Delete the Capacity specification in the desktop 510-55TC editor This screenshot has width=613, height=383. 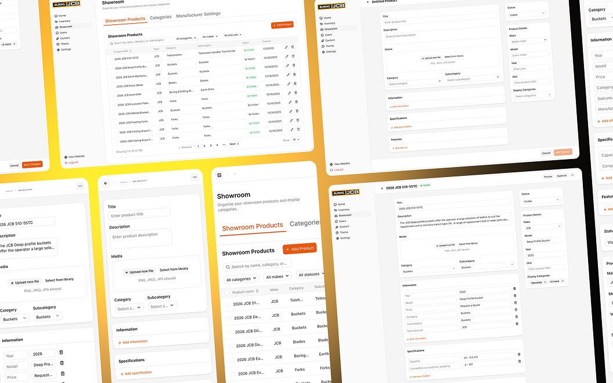(519, 354)
